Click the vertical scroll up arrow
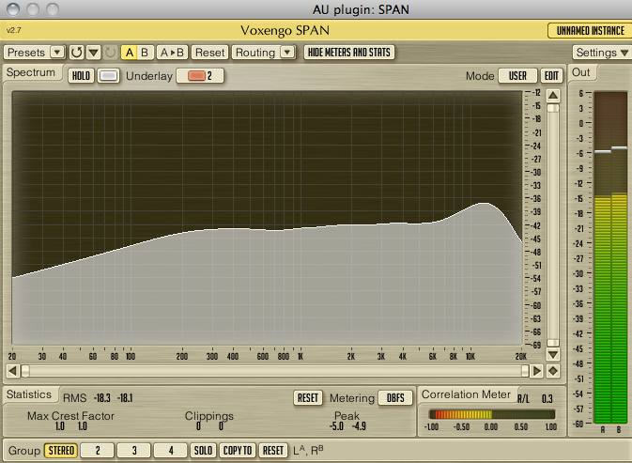The width and height of the screenshot is (632, 463). click(553, 96)
